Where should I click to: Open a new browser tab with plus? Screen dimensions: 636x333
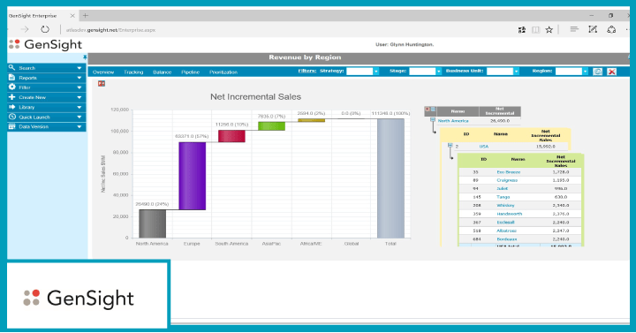(x=85, y=15)
